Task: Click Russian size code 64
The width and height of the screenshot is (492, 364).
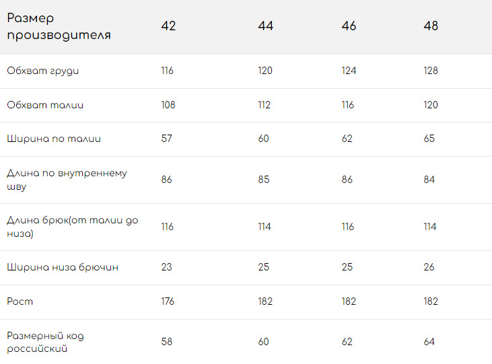Action: 429,342
